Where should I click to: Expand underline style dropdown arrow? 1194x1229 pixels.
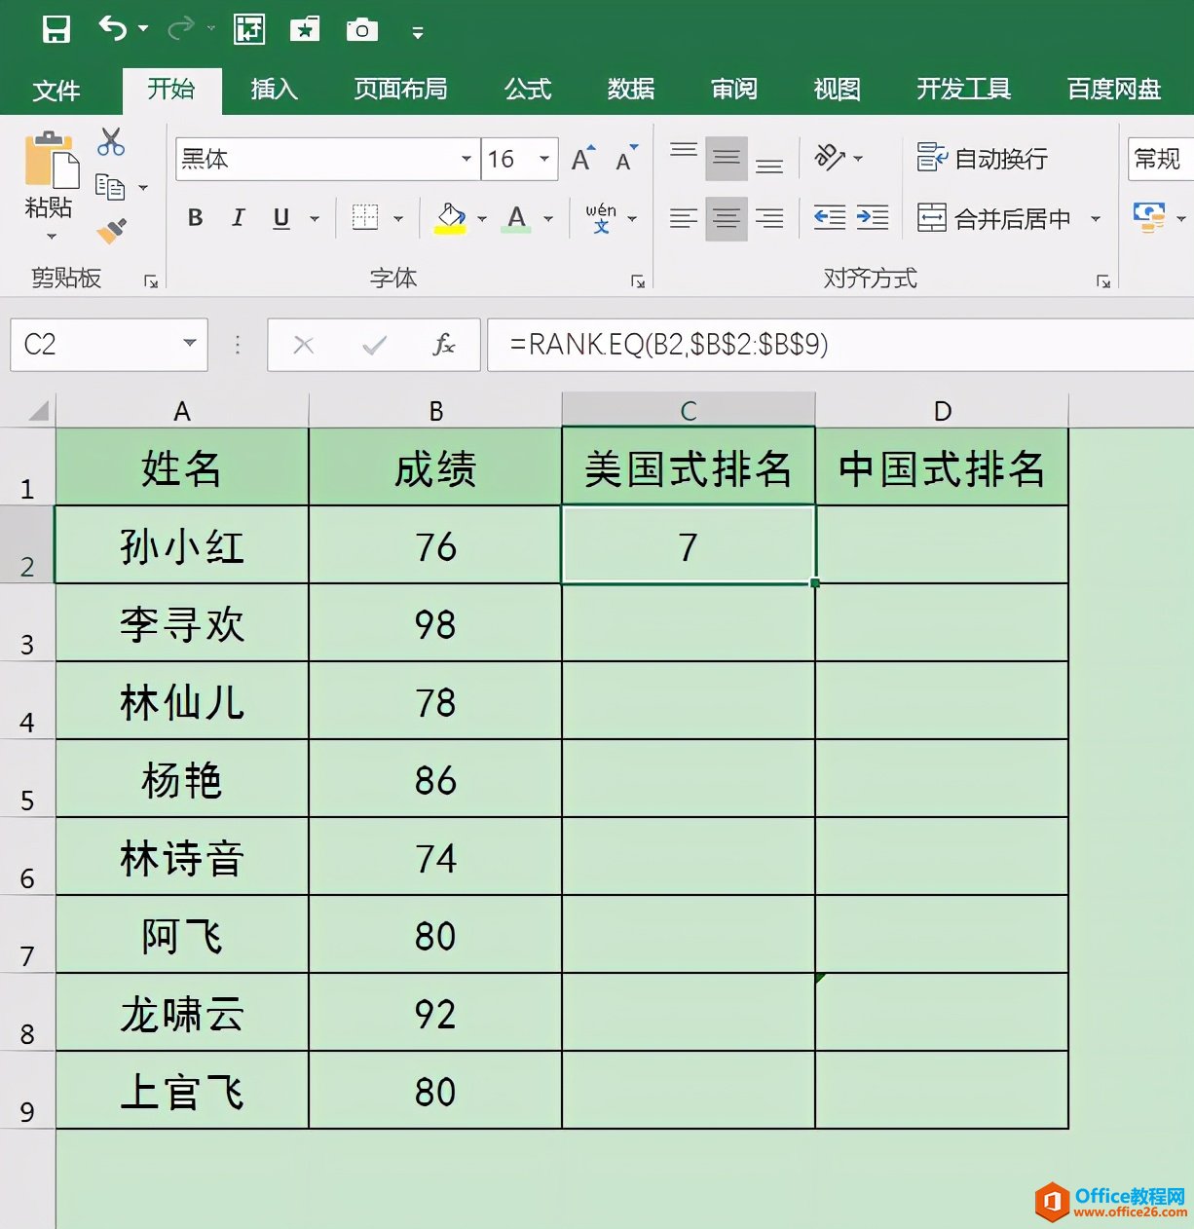click(315, 219)
